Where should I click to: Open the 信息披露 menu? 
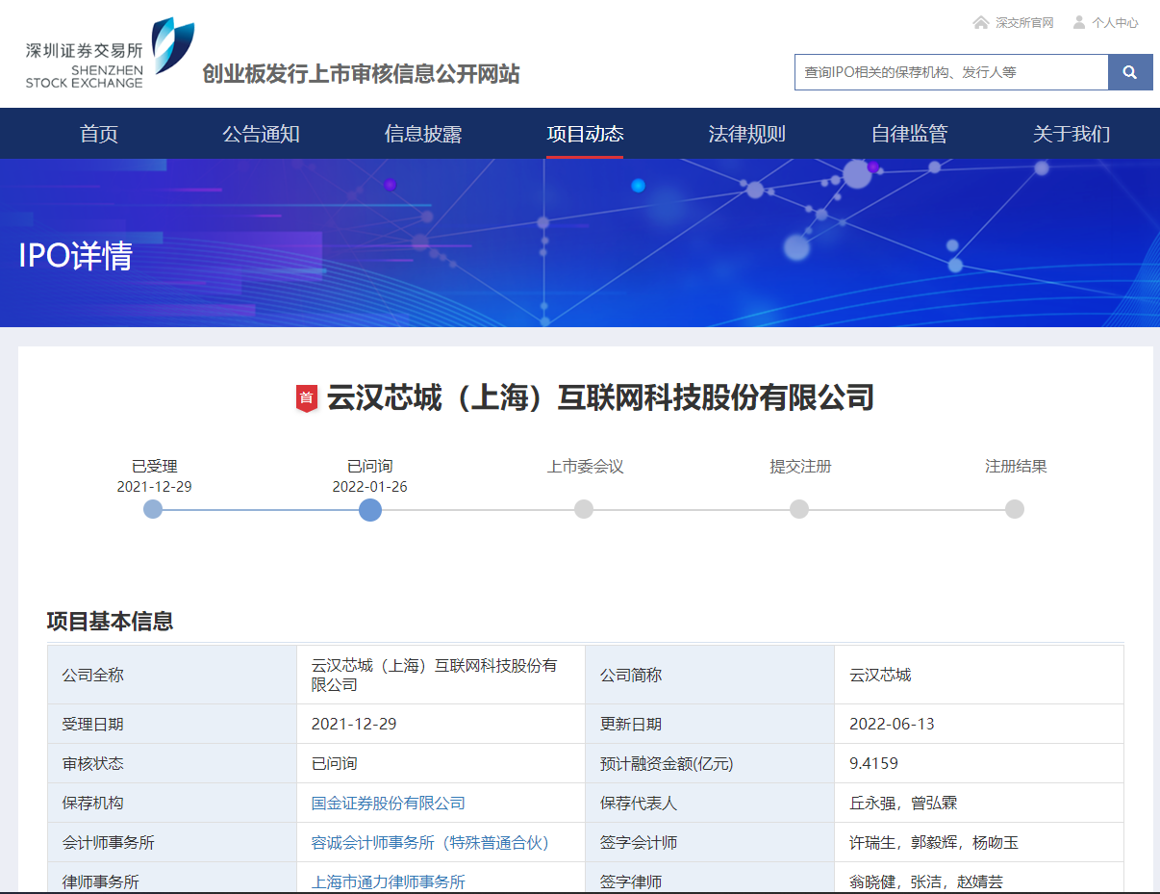[x=423, y=134]
